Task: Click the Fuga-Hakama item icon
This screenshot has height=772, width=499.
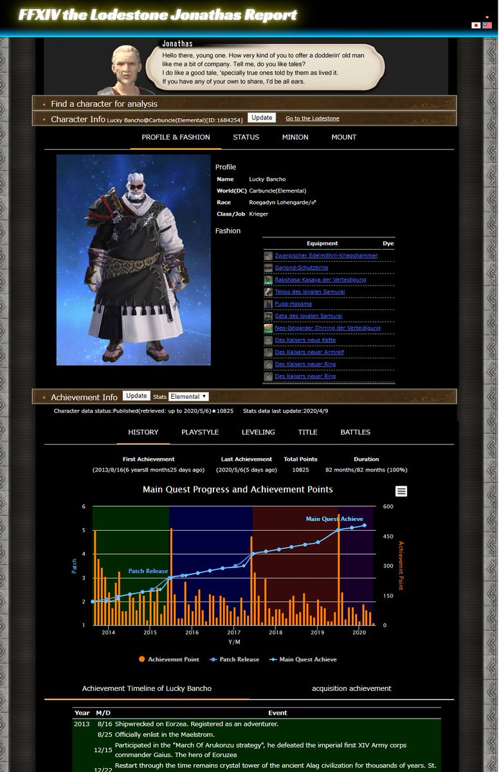Action: tap(268, 304)
